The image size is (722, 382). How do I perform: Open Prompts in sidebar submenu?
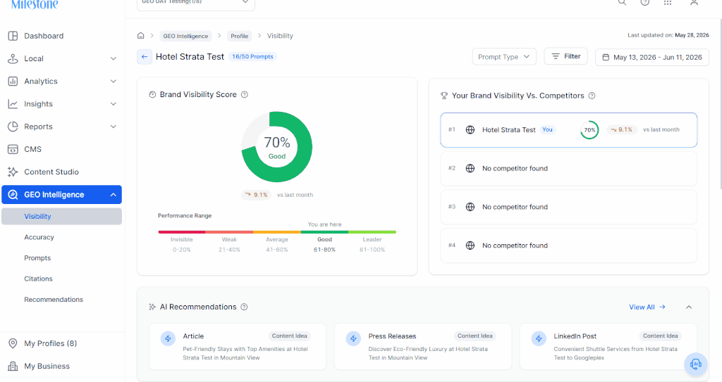(37, 258)
